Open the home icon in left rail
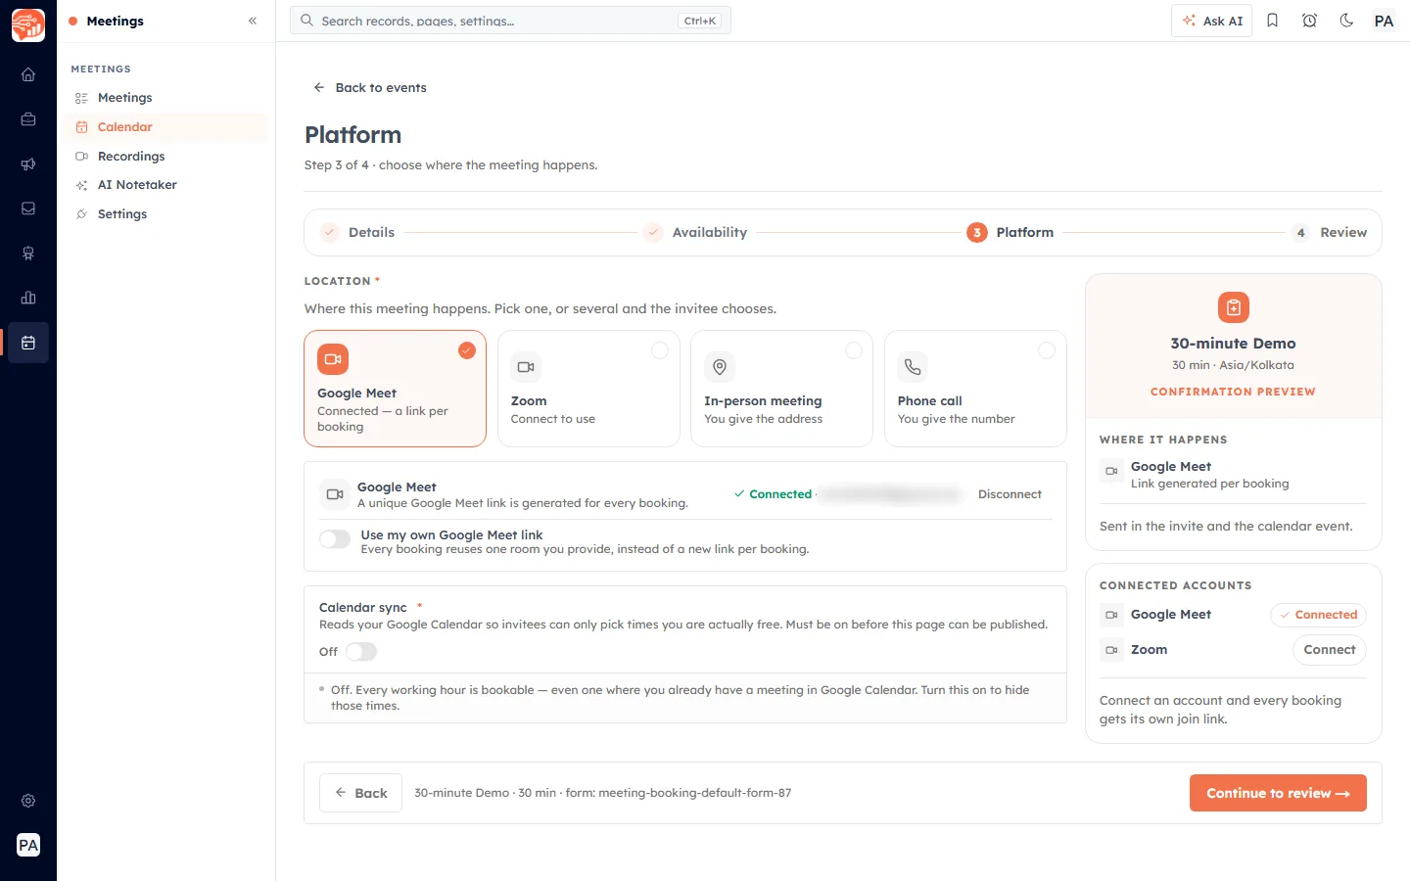This screenshot has height=881, width=1410. (28, 74)
